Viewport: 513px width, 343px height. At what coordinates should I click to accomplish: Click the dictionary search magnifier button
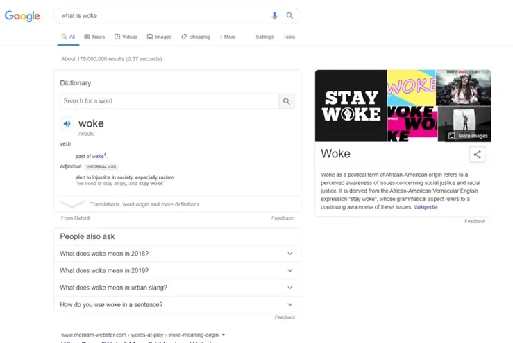click(x=287, y=101)
